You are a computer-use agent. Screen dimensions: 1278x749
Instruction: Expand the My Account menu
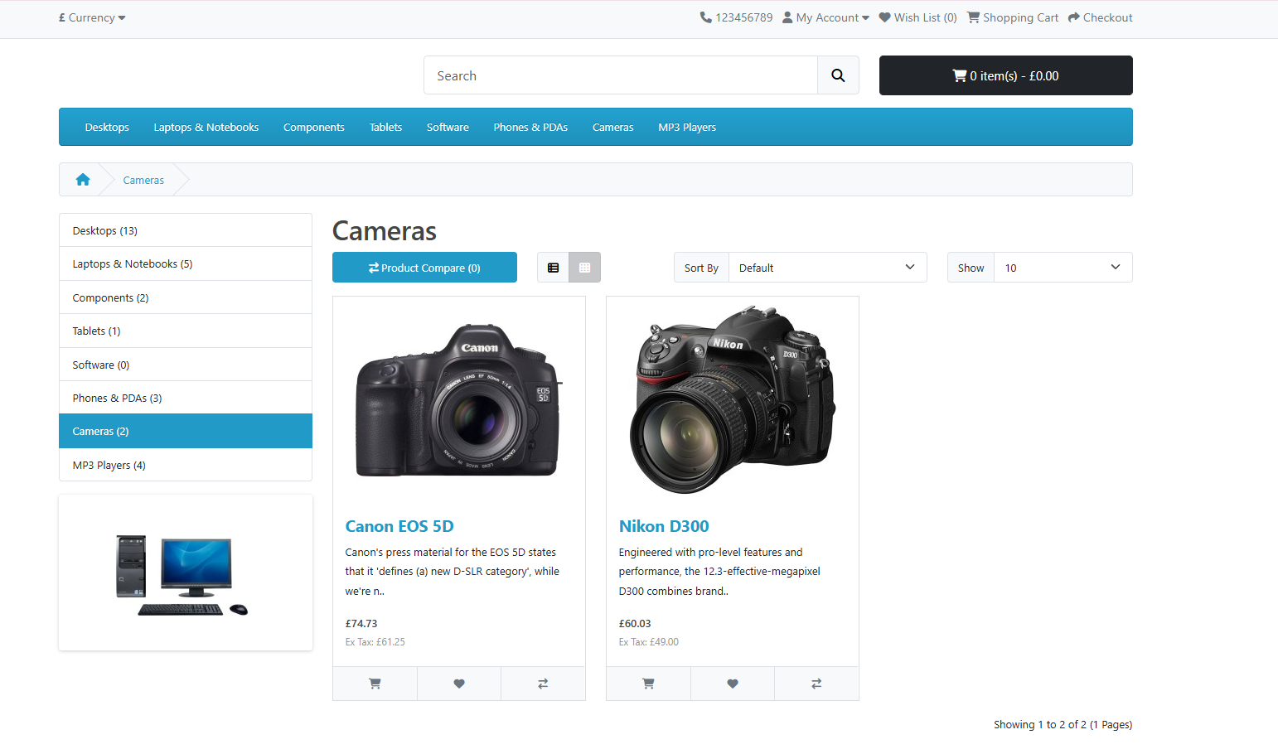tap(826, 17)
